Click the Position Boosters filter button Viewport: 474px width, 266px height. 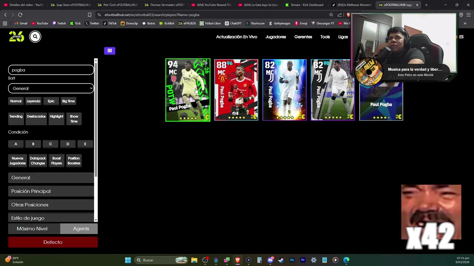click(74, 161)
